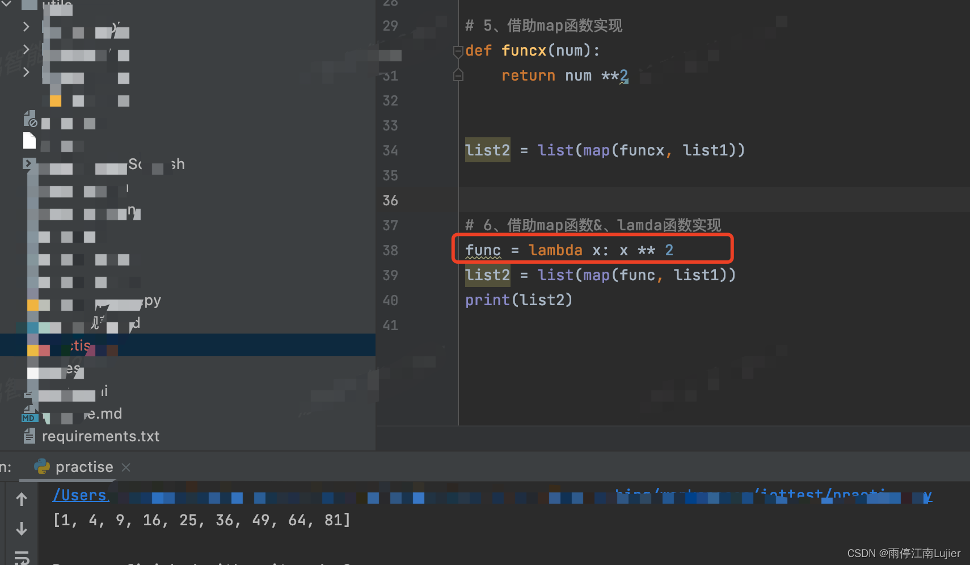Click line number 40 in the gutter

click(390, 300)
